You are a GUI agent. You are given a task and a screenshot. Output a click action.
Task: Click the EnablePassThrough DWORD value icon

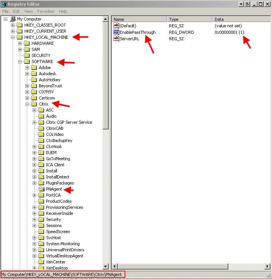pyautogui.click(x=116, y=32)
